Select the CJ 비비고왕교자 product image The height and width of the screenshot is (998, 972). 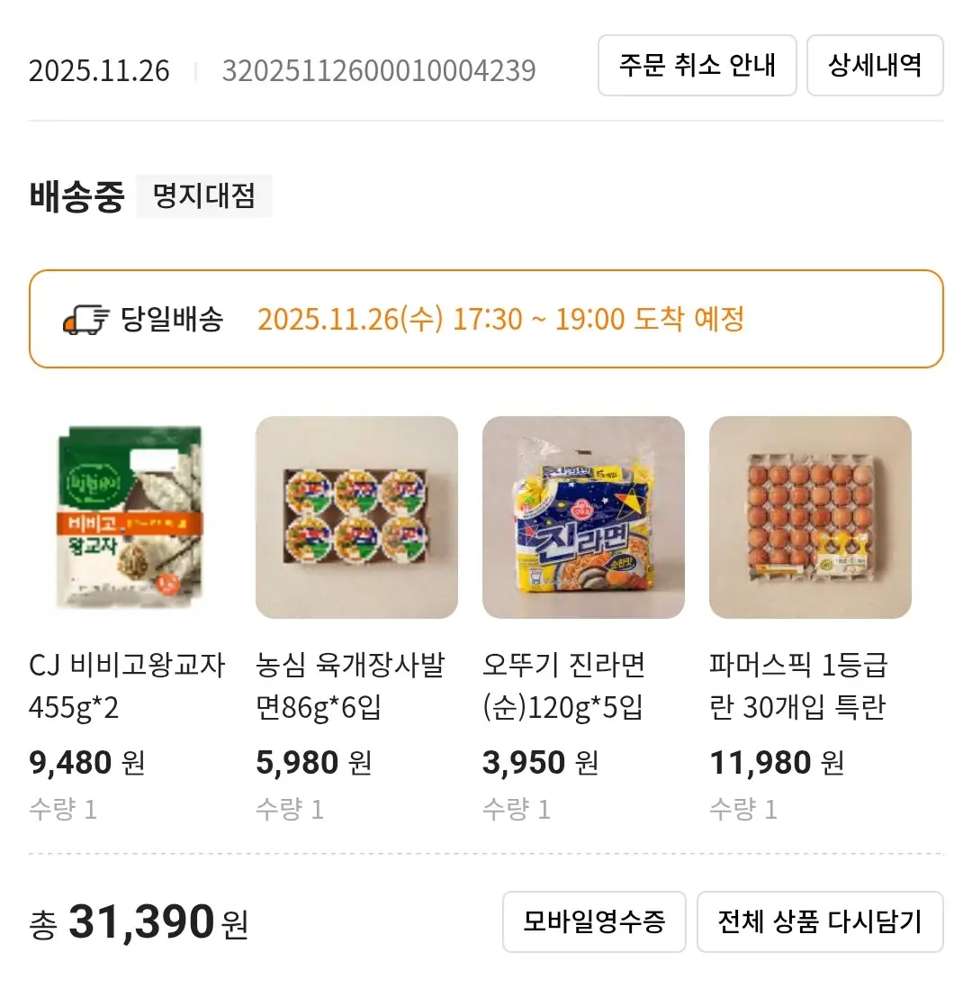130,517
